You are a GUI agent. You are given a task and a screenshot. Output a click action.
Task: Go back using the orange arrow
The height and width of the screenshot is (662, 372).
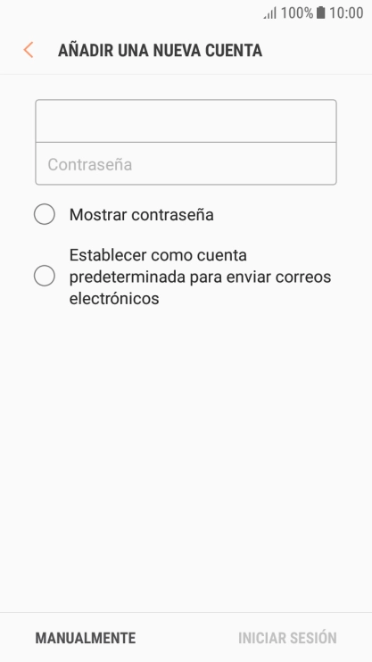[29, 50]
